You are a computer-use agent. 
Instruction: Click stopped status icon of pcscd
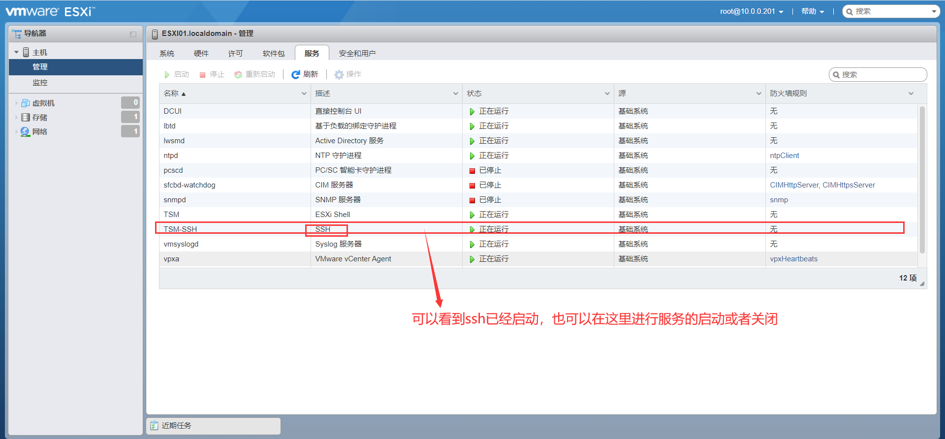472,171
